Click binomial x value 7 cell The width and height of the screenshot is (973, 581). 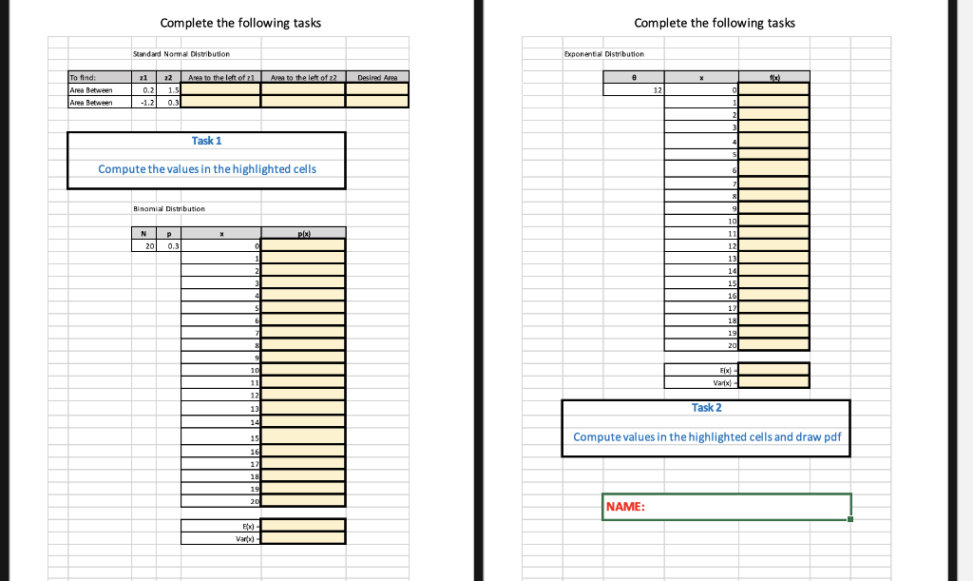tap(220, 333)
